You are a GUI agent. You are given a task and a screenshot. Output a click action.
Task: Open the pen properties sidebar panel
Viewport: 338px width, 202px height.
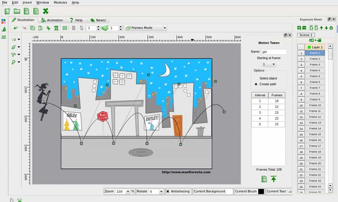pos(3,29)
